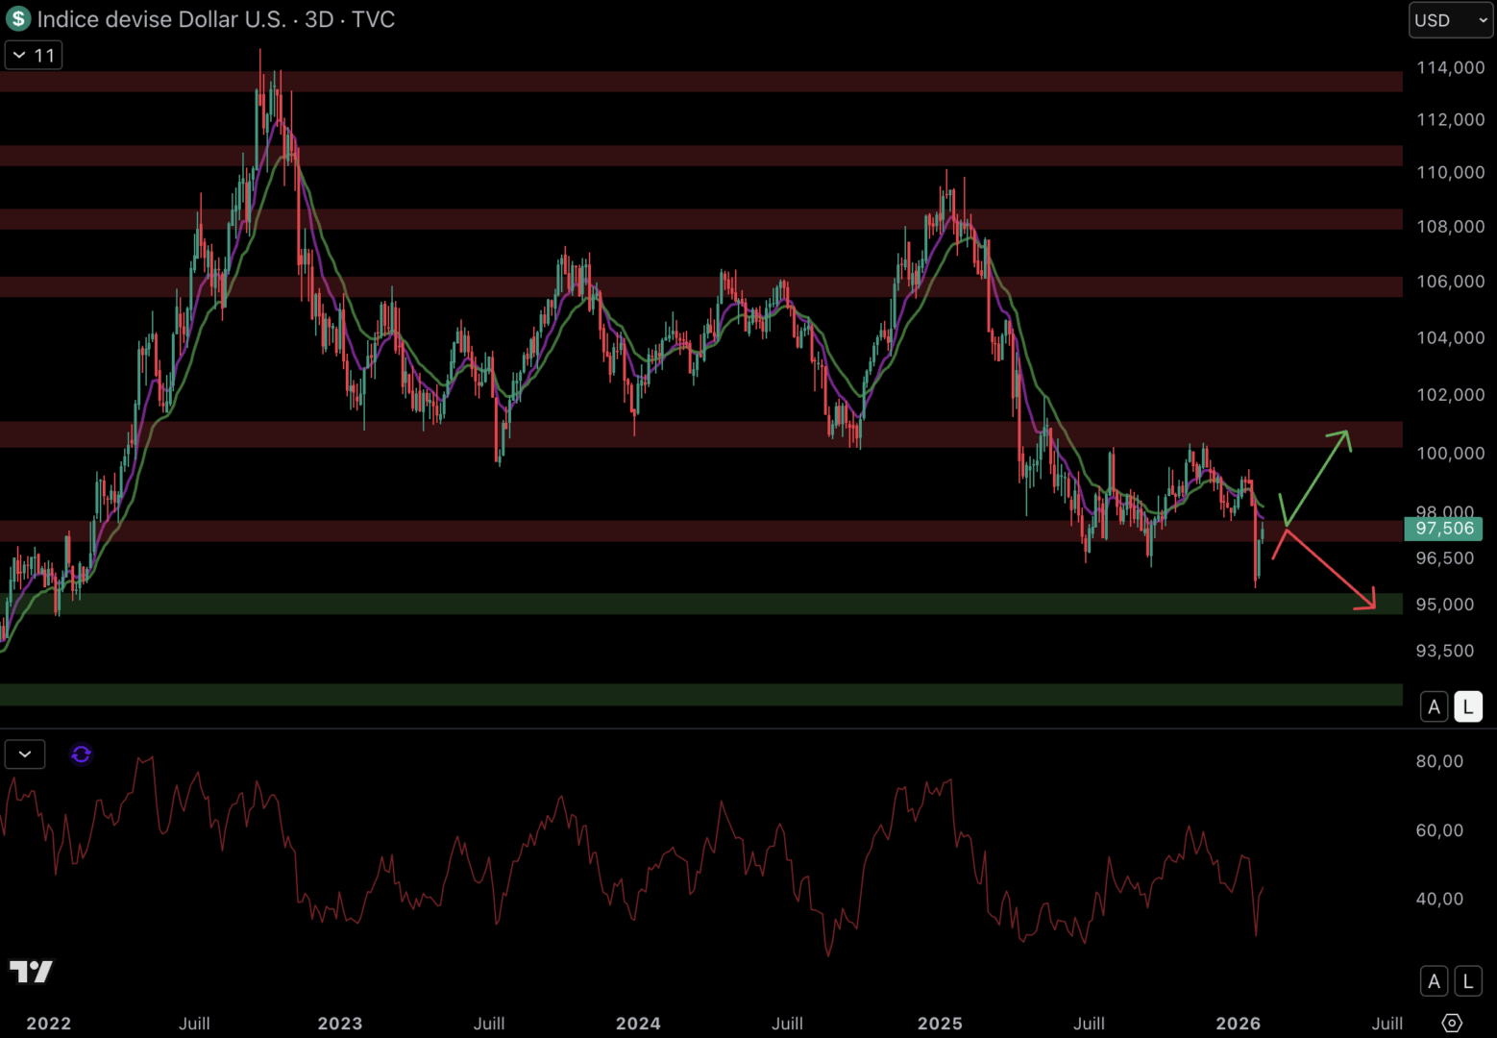Image resolution: width=1497 pixels, height=1038 pixels.
Task: Click the 100,000 level on the price scale
Action: coord(1450,453)
